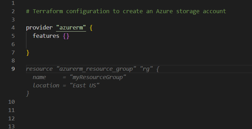Click line number 5 in gutter

[13, 36]
